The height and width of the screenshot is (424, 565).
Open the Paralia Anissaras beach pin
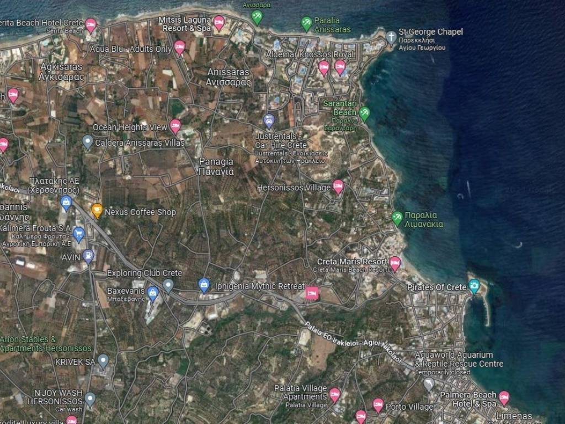pyautogui.click(x=306, y=23)
